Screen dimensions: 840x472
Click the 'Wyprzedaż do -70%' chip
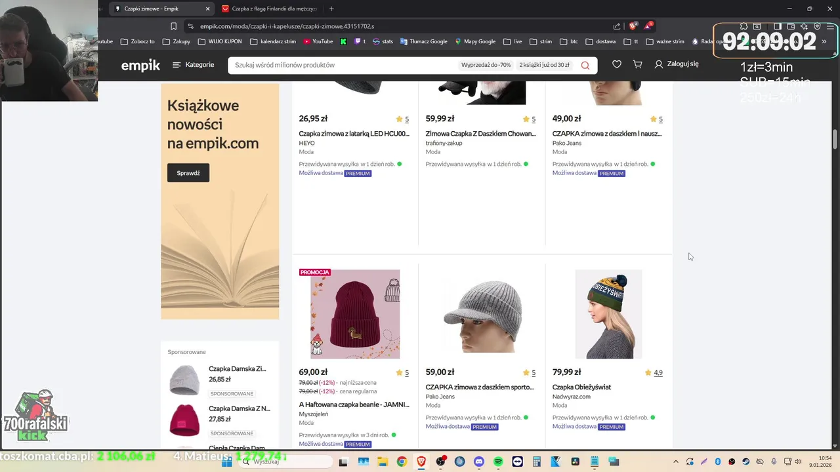(486, 65)
